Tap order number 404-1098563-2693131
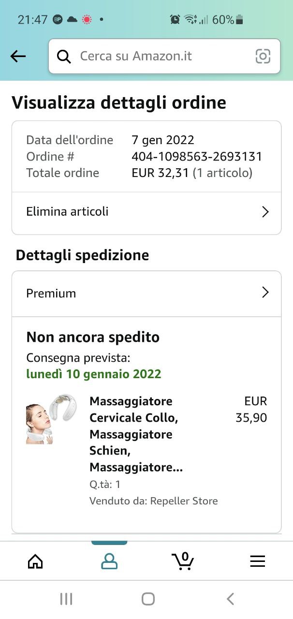This screenshot has width=293, height=619. tap(197, 157)
